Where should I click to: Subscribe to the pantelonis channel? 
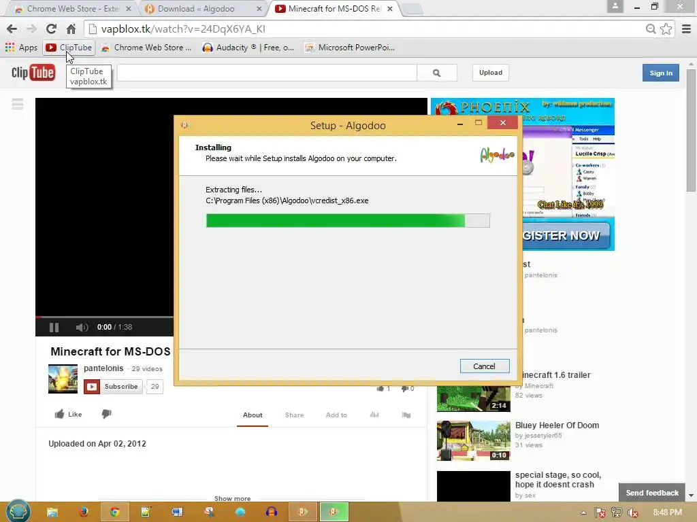coord(114,387)
